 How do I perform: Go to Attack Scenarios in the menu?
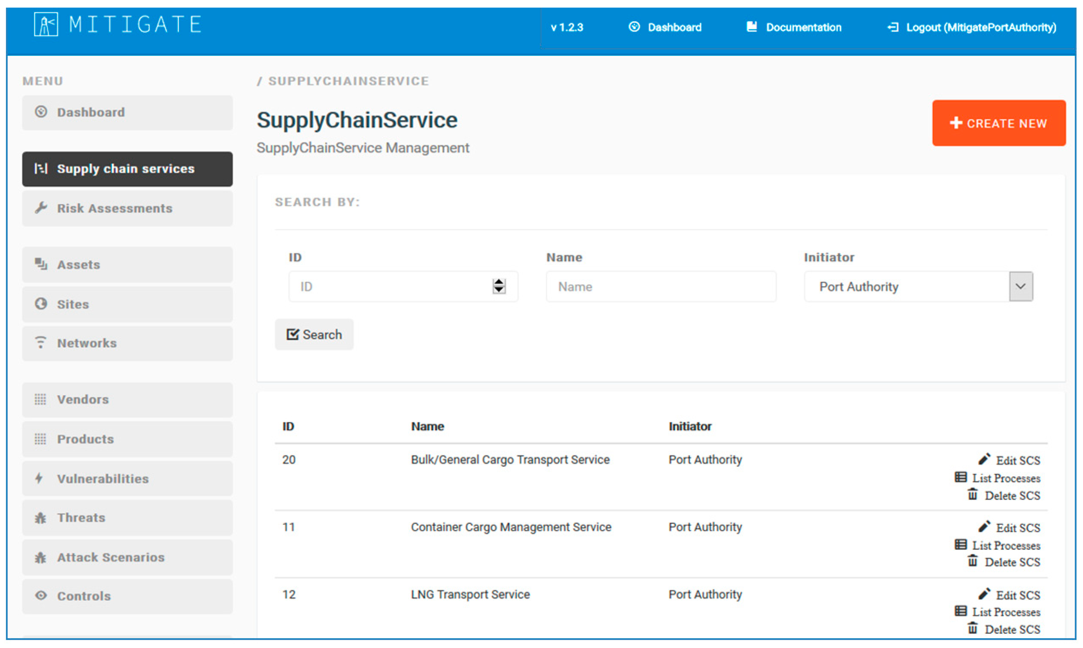click(x=127, y=557)
